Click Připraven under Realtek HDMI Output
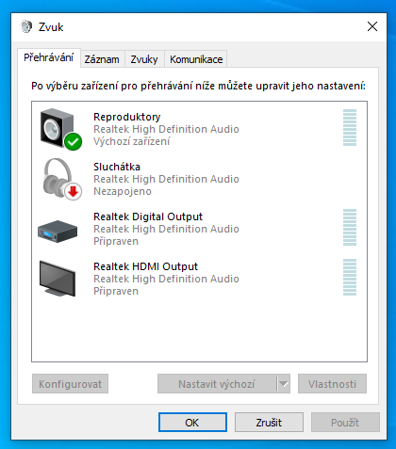396x449 pixels. [x=116, y=291]
